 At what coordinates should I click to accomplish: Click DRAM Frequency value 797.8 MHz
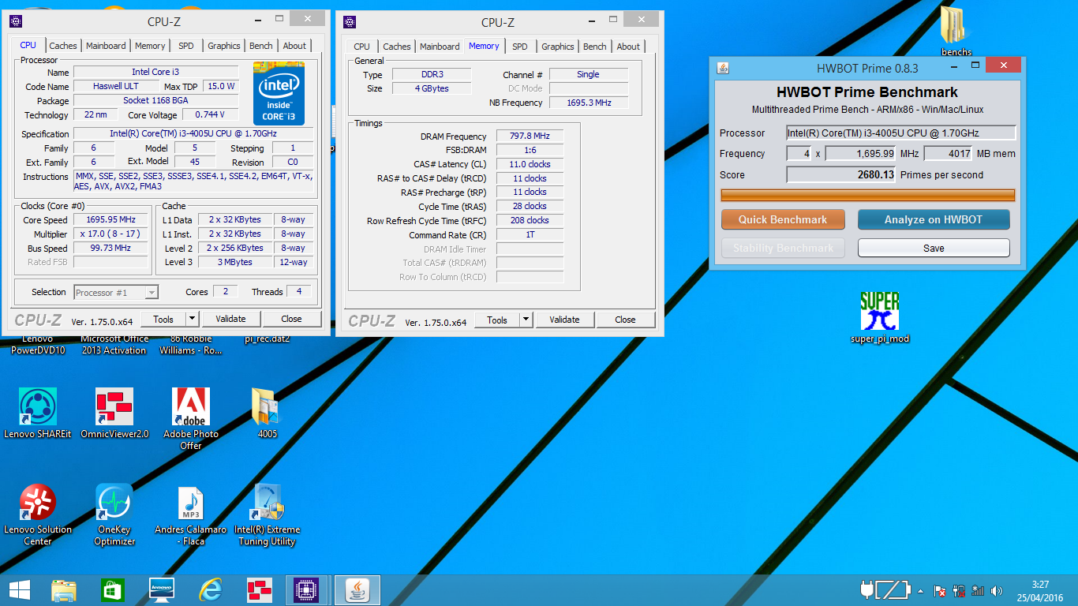[530, 137]
